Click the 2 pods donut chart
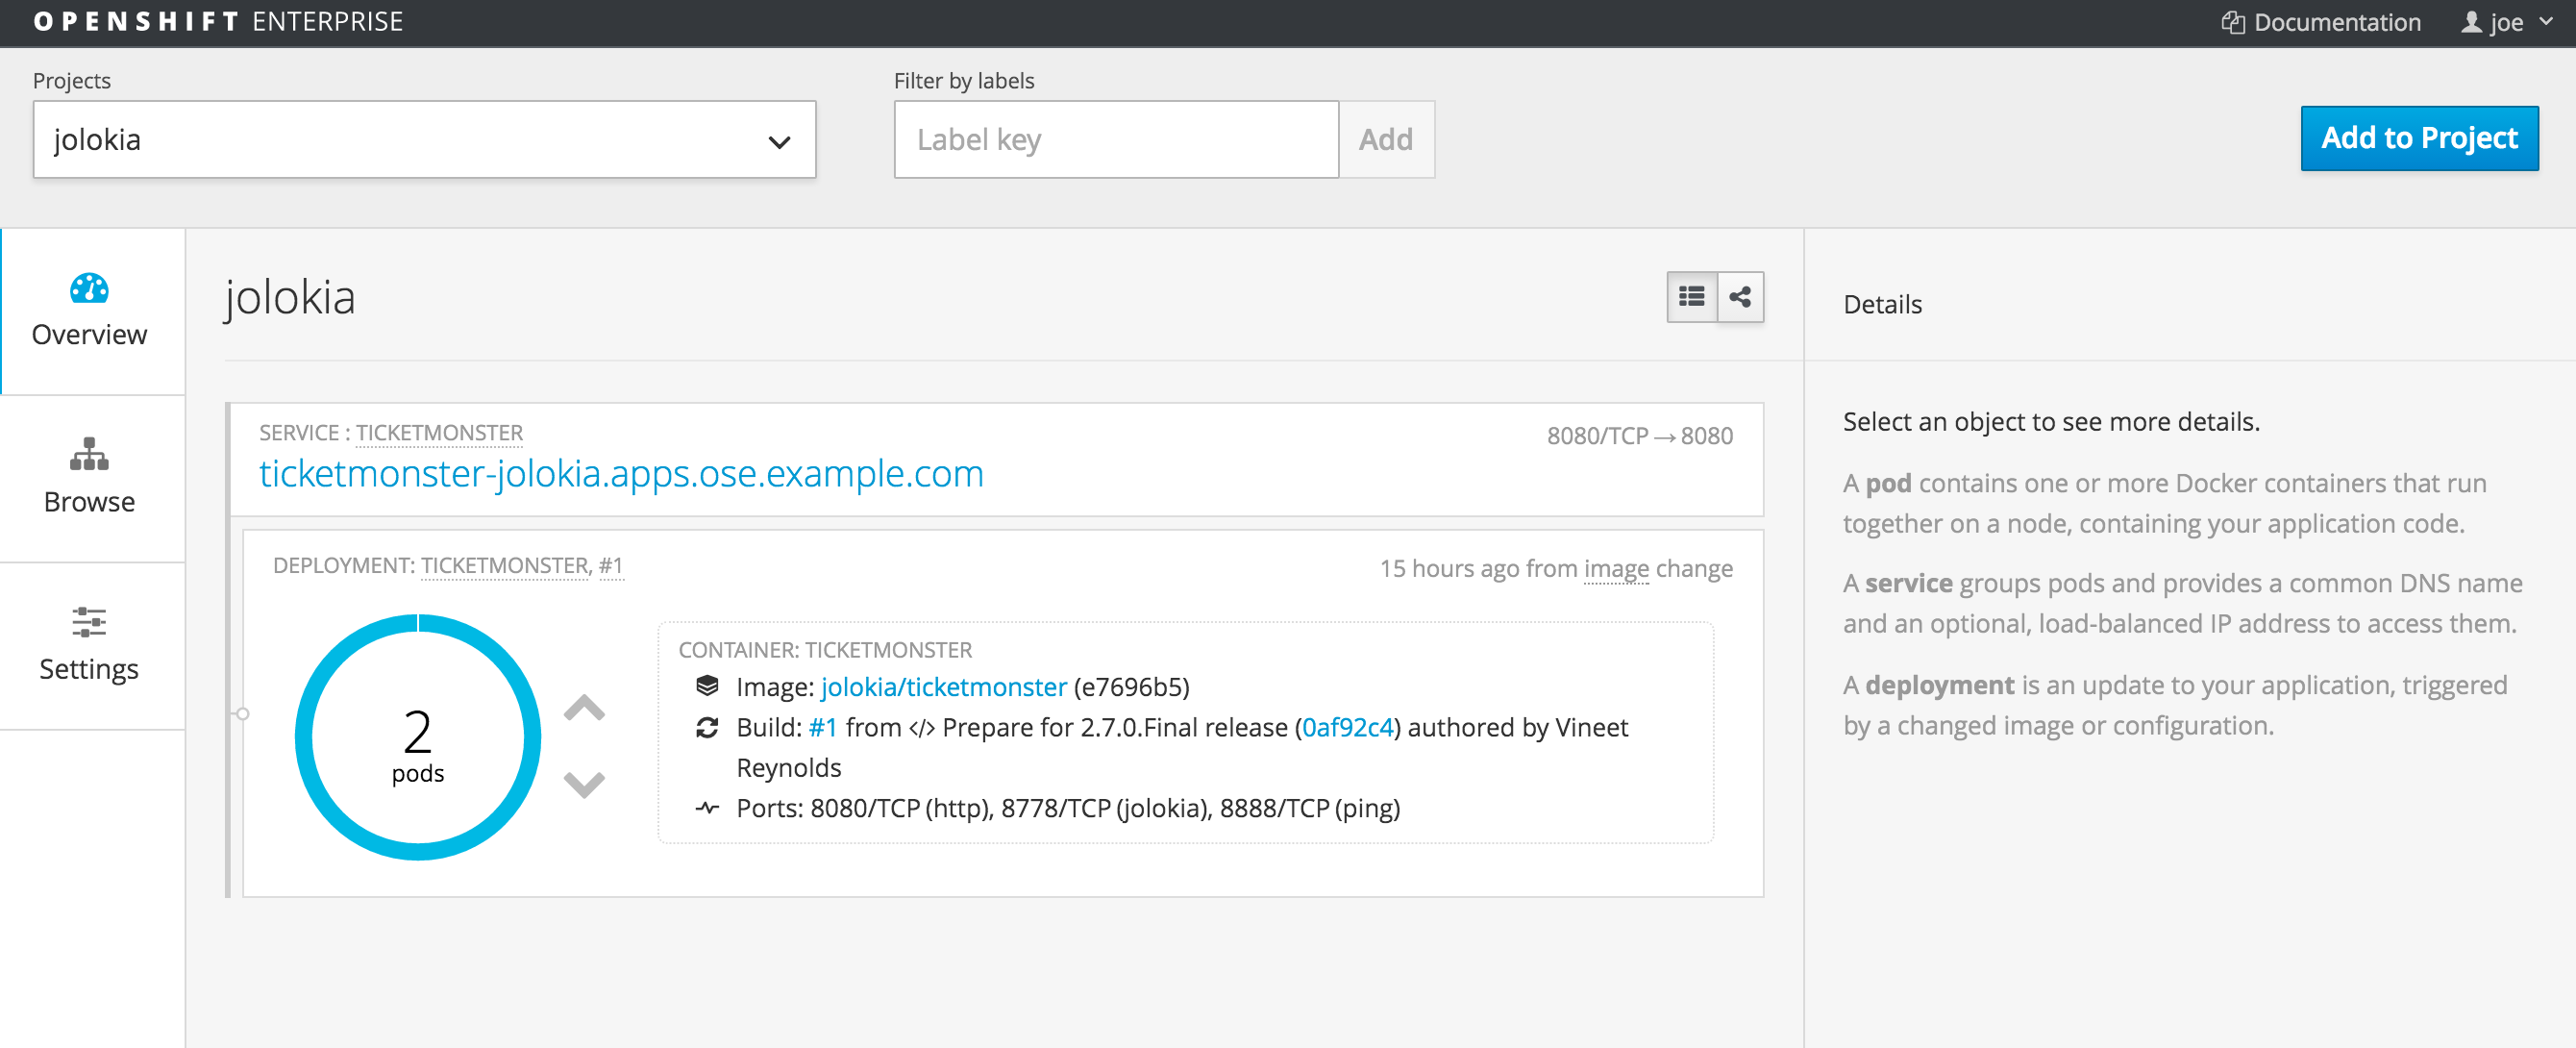 (x=417, y=738)
